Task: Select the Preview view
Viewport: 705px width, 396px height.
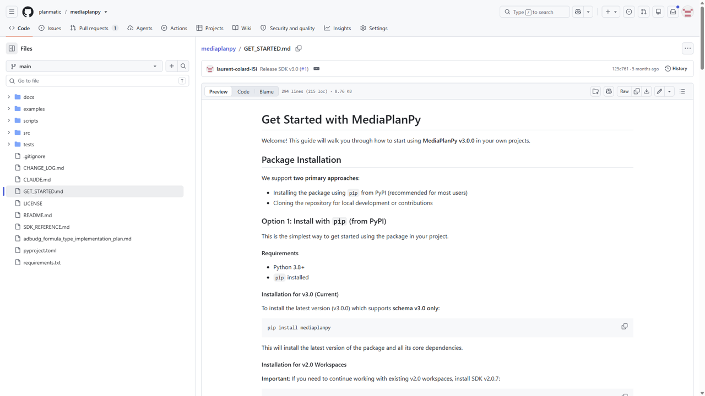Action: pyautogui.click(x=218, y=91)
